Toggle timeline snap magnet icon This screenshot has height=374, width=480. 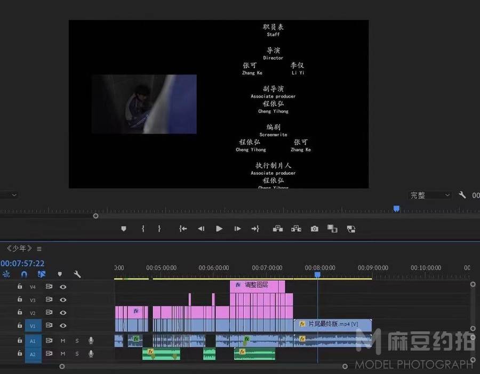(24, 274)
